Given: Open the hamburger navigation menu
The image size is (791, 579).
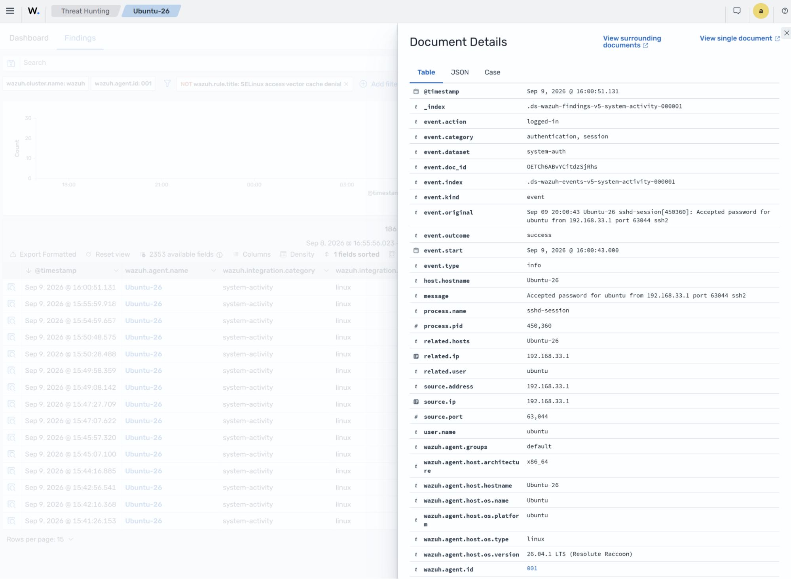Looking at the screenshot, I should pos(10,11).
